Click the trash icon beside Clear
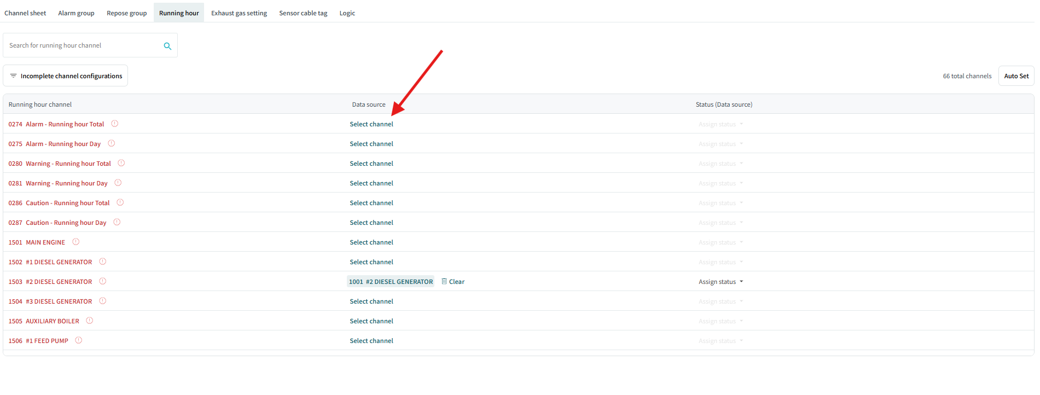This screenshot has width=1040, height=395. [x=444, y=281]
